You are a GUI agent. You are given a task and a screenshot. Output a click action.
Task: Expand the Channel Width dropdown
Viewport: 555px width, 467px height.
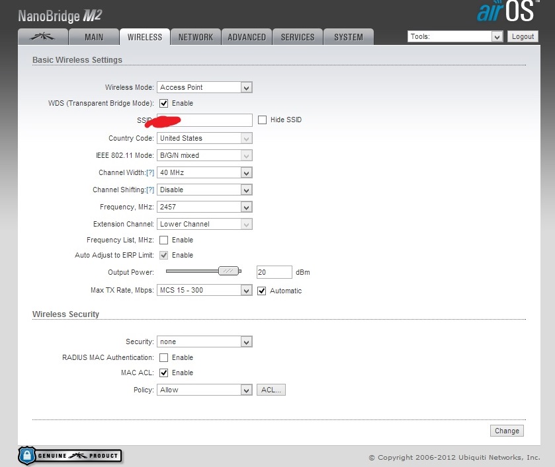pyautogui.click(x=204, y=172)
